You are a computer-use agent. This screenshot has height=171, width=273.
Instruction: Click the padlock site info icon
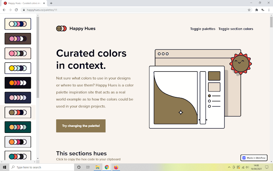24,10
